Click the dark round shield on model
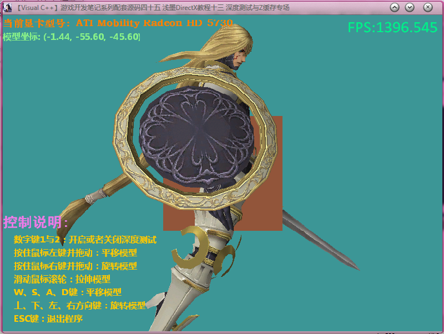This screenshot has height=334, width=444. point(197,136)
